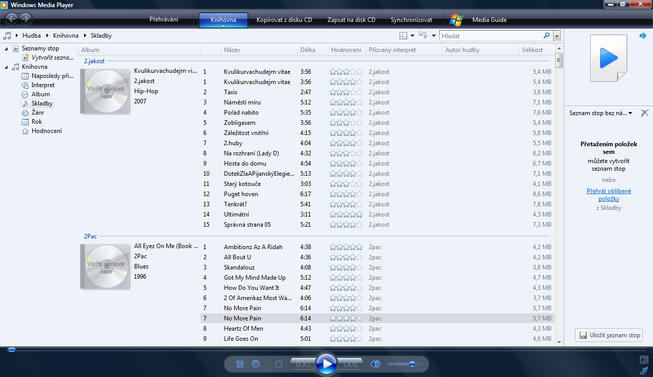The width and height of the screenshot is (653, 377).
Task: Open the Žánr view in the library
Action: [38, 113]
